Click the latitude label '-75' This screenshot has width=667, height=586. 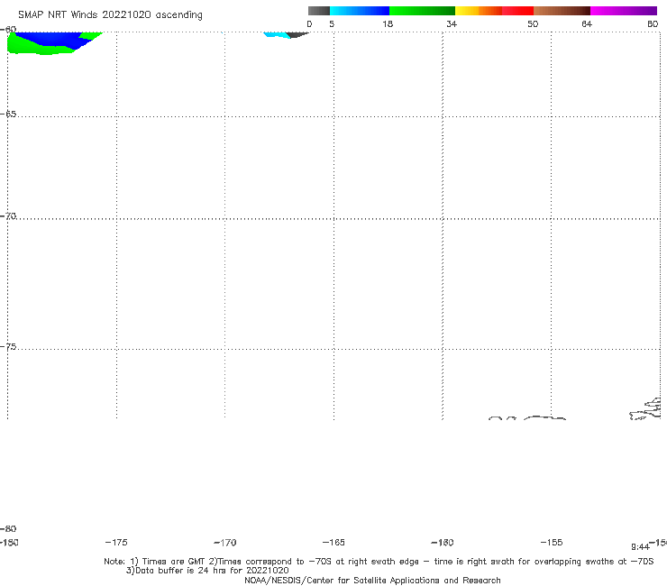pos(8,347)
